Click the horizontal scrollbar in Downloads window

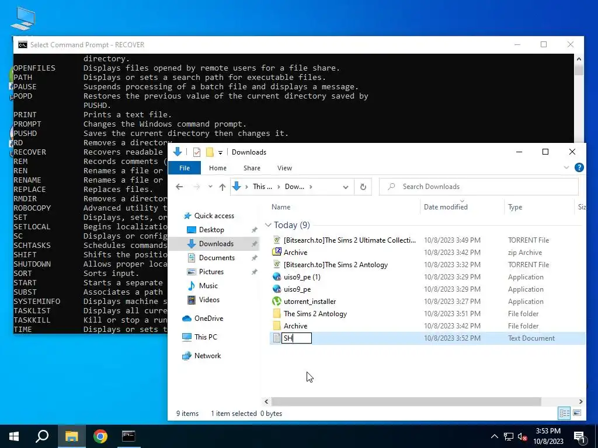(x=406, y=401)
